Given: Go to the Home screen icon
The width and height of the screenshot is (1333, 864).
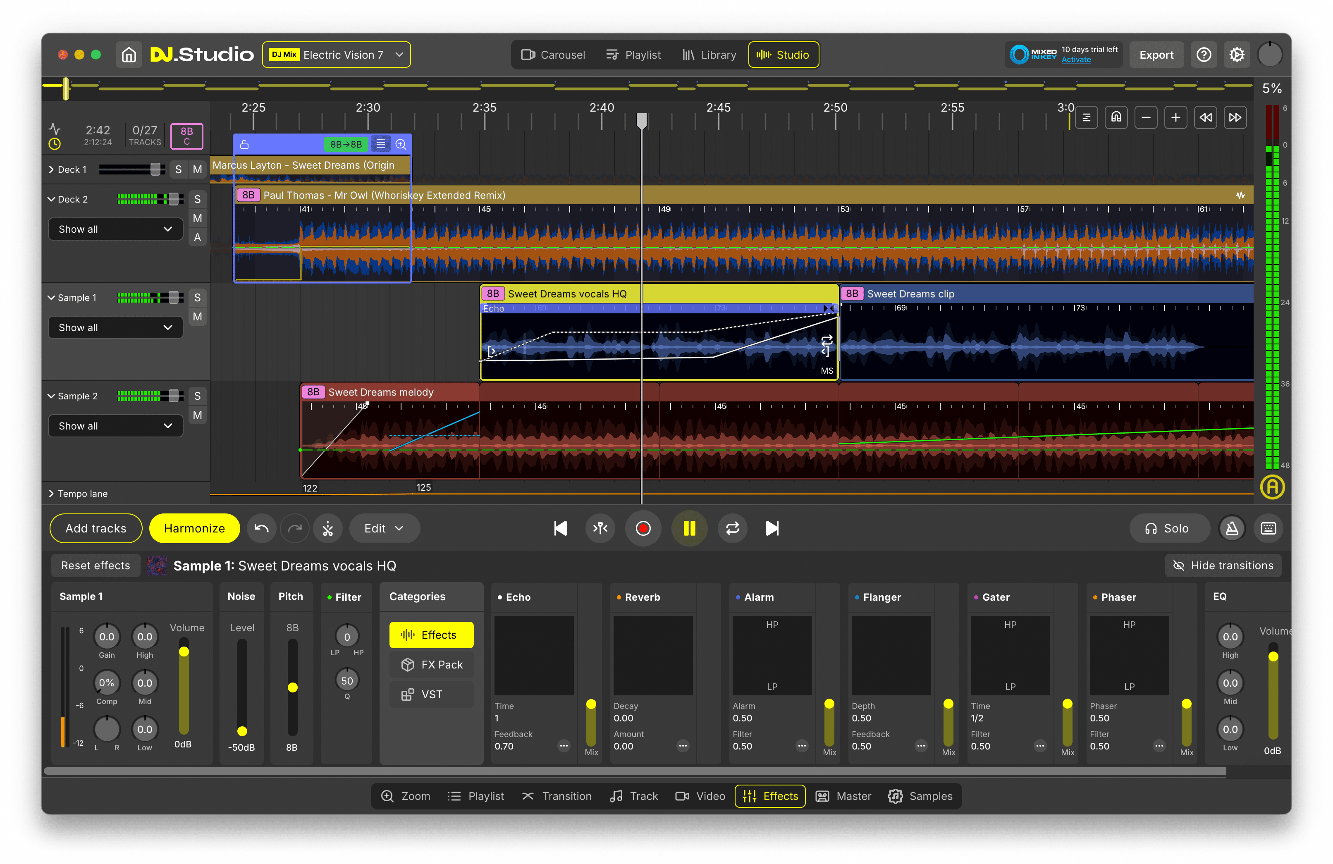Looking at the screenshot, I should point(129,55).
